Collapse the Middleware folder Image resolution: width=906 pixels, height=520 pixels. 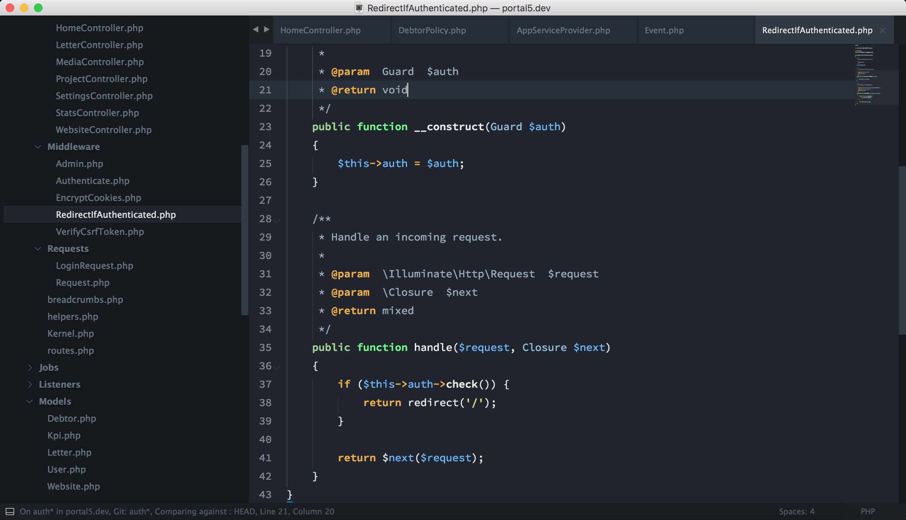(x=38, y=147)
